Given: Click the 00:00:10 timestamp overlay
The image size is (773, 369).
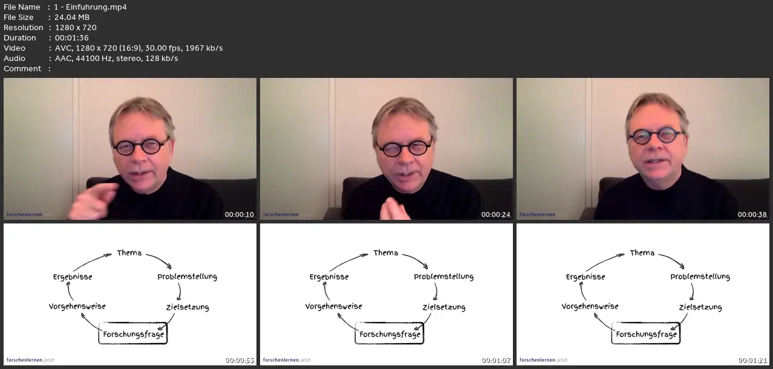Looking at the screenshot, I should pyautogui.click(x=240, y=214).
